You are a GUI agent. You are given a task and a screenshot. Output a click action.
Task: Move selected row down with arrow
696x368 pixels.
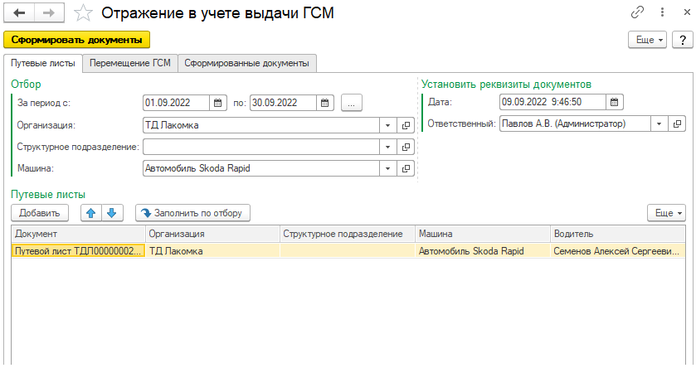[x=112, y=213]
